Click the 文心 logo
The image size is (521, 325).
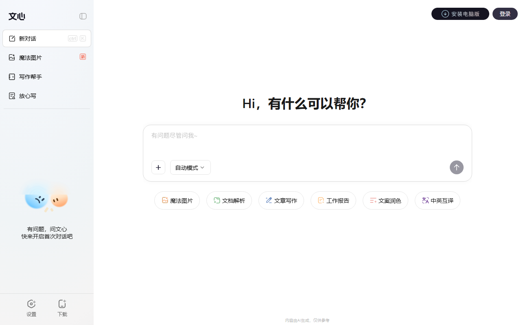pyautogui.click(x=17, y=16)
